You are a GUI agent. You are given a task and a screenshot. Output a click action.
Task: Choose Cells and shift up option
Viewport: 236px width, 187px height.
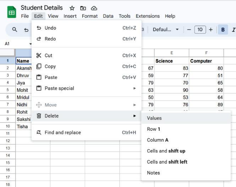pyautogui.click(x=166, y=151)
